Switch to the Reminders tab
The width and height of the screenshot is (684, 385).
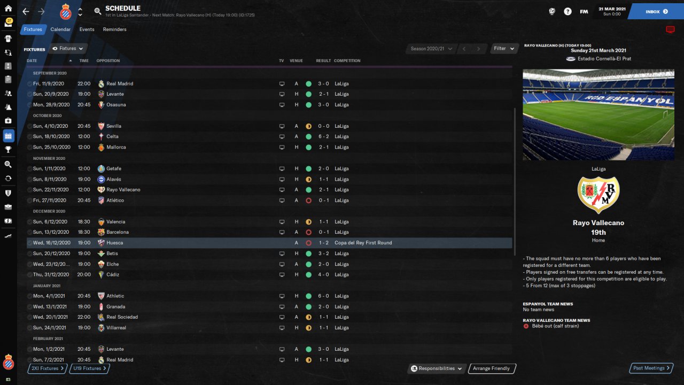[115, 29]
